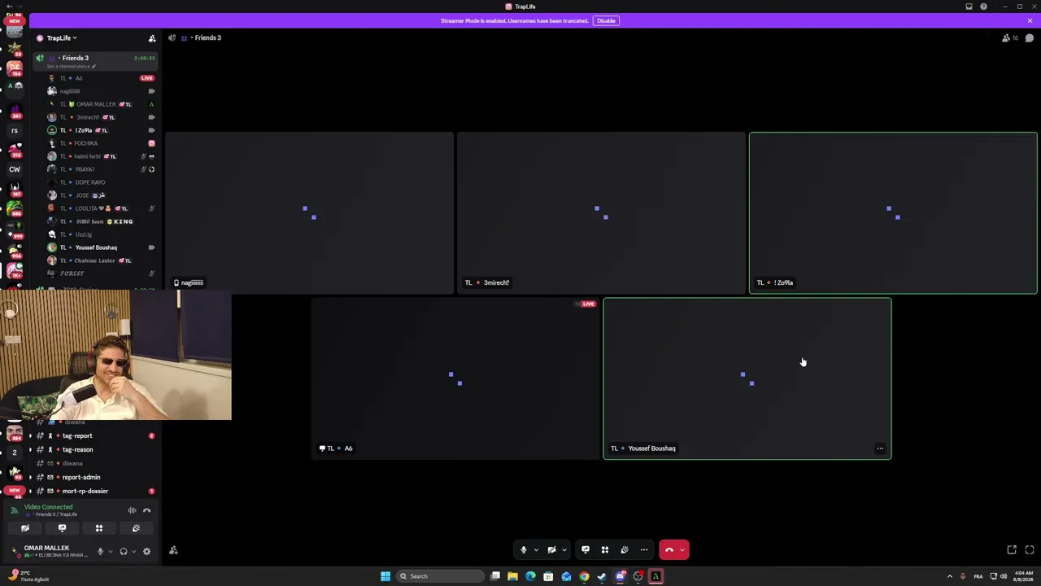Disconnect using the Video Connected panel phone icon
This screenshot has width=1041, height=586.
[x=147, y=510]
